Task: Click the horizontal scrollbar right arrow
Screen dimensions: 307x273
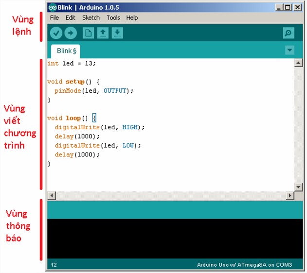Action: click(290, 195)
